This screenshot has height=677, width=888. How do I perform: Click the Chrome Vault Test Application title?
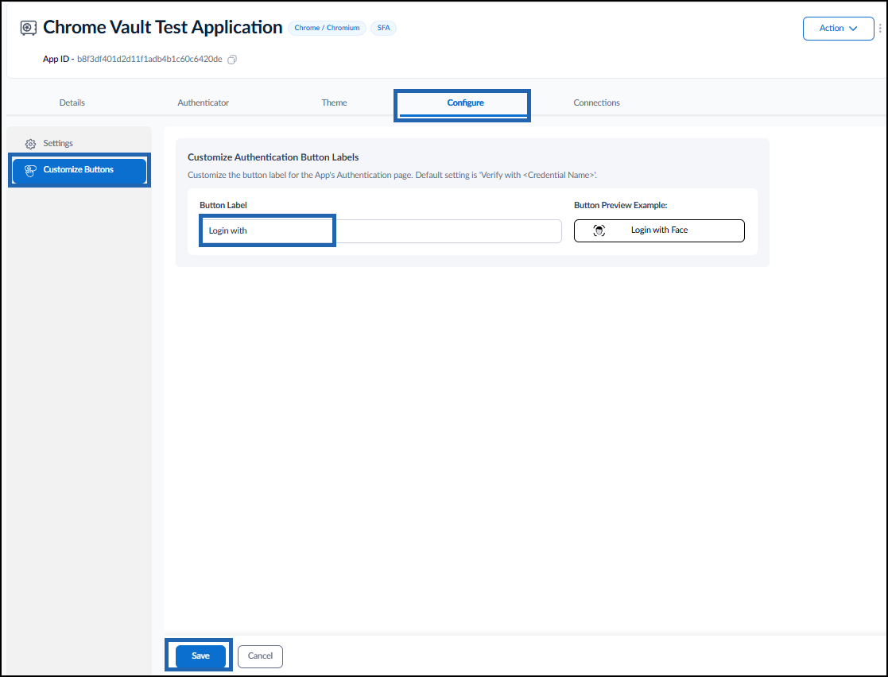point(162,27)
